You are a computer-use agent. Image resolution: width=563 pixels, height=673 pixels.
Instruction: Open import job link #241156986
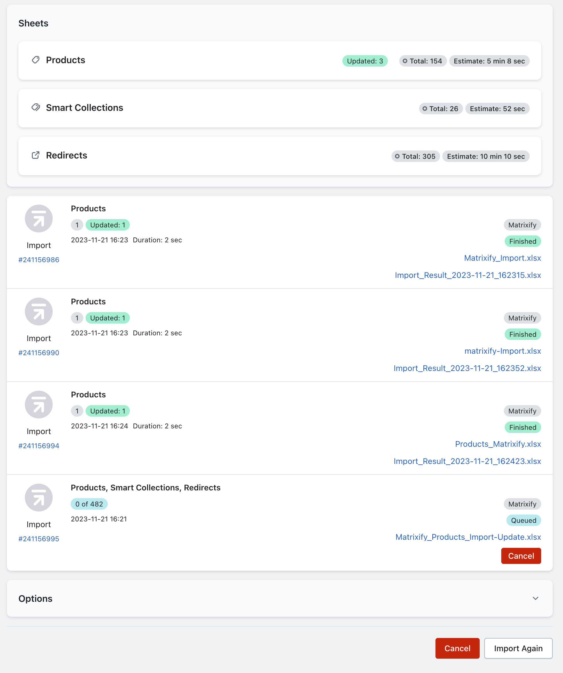pyautogui.click(x=38, y=260)
